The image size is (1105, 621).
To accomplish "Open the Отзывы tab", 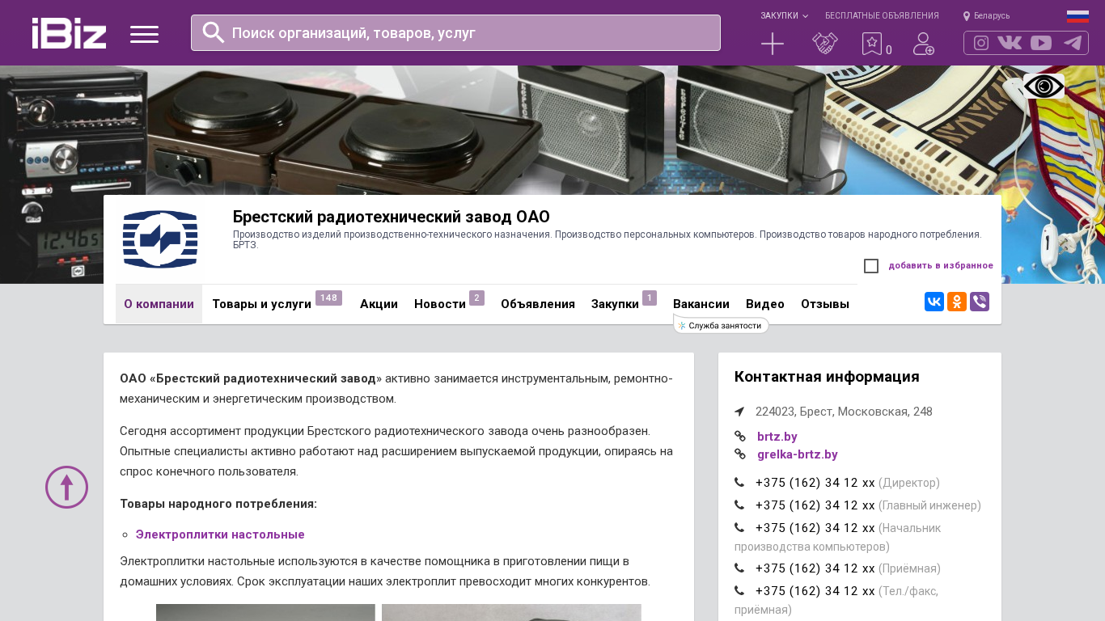I will [x=825, y=304].
